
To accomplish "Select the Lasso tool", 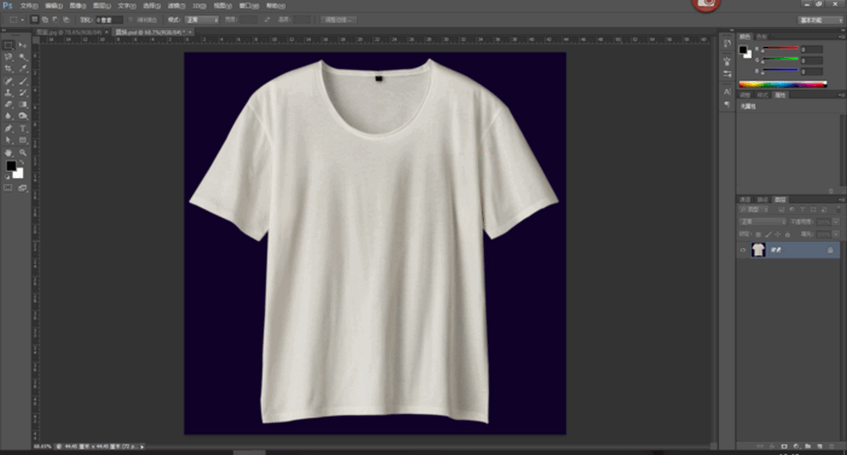I will 9,57.
